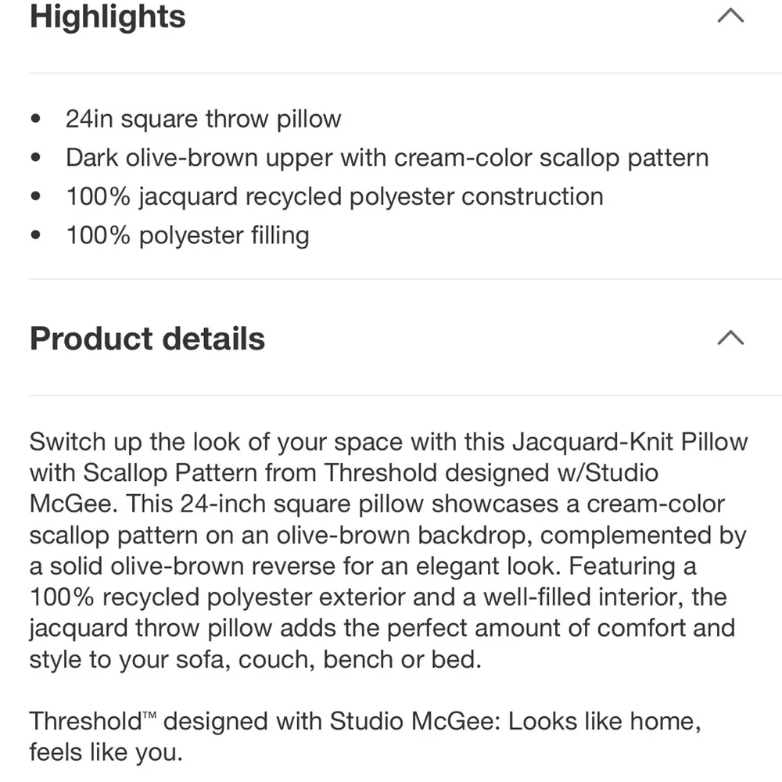Image resolution: width=782 pixels, height=782 pixels.
Task: Click the 'w/Studio' text in description
Action: tap(608, 473)
